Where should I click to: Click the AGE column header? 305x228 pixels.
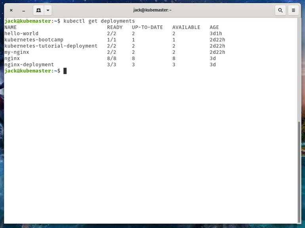pyautogui.click(x=214, y=27)
